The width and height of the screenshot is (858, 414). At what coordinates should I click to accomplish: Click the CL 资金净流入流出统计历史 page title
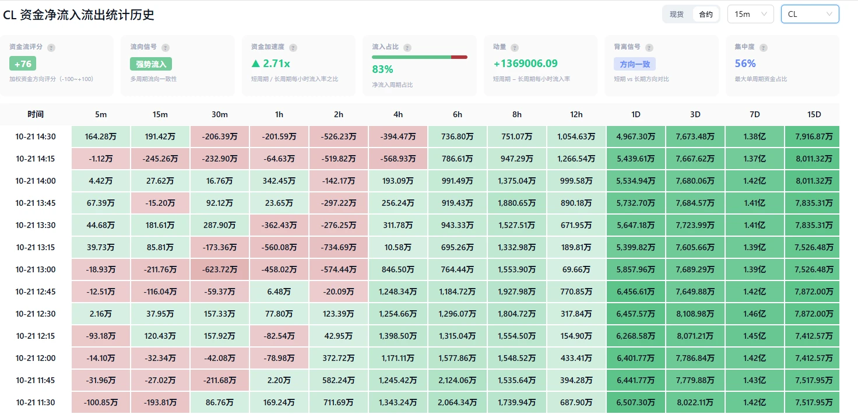tap(79, 15)
